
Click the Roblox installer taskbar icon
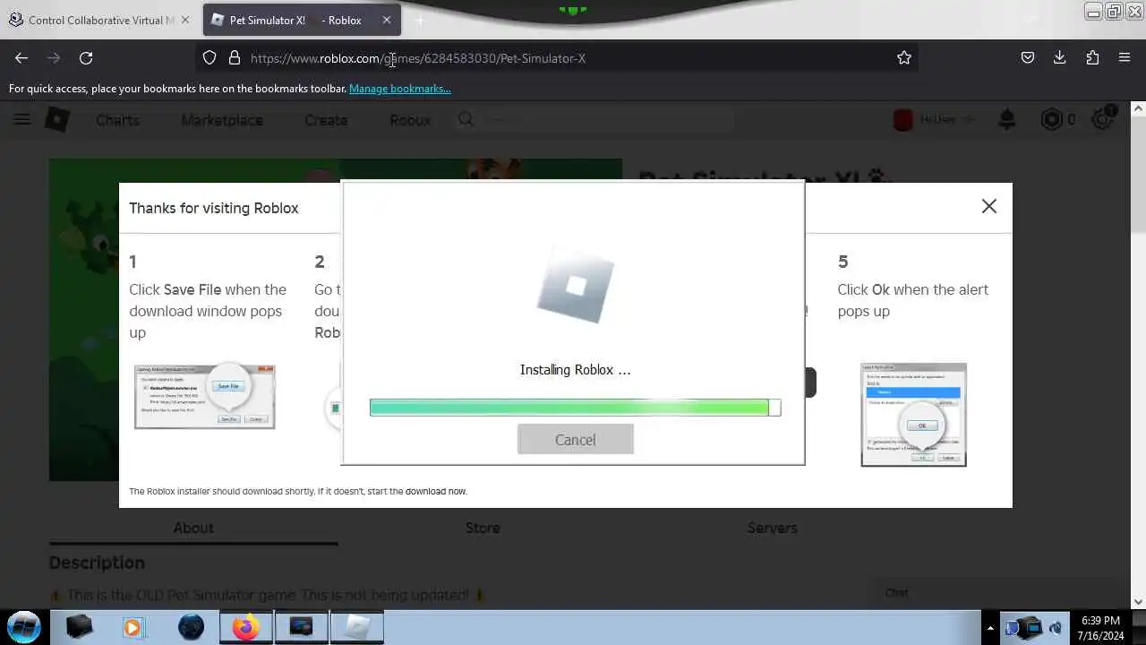(x=357, y=627)
